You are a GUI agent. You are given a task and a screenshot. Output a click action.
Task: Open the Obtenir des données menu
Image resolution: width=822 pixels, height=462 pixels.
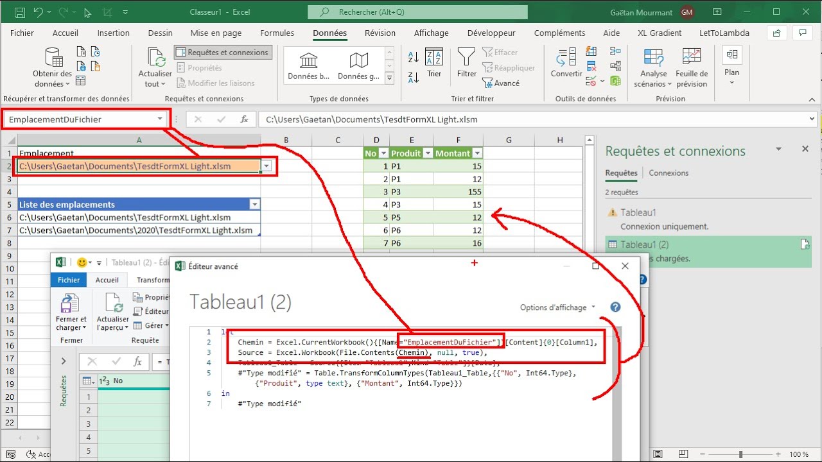(52, 67)
